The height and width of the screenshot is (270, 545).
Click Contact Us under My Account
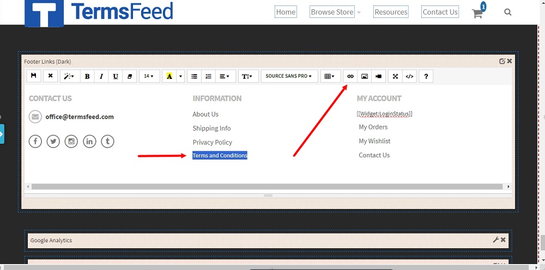click(x=374, y=155)
